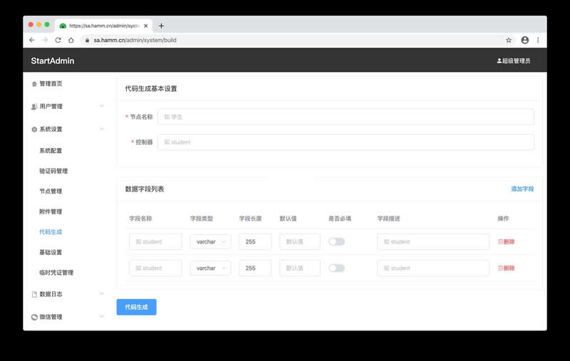The image size is (570, 361).
Task: Open a new browser tab with plus icon
Action: pos(161,26)
